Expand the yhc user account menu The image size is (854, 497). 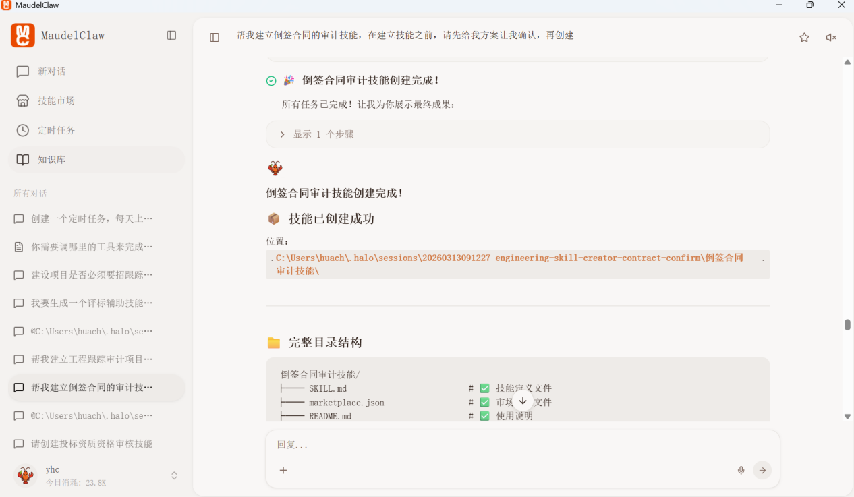point(174,475)
